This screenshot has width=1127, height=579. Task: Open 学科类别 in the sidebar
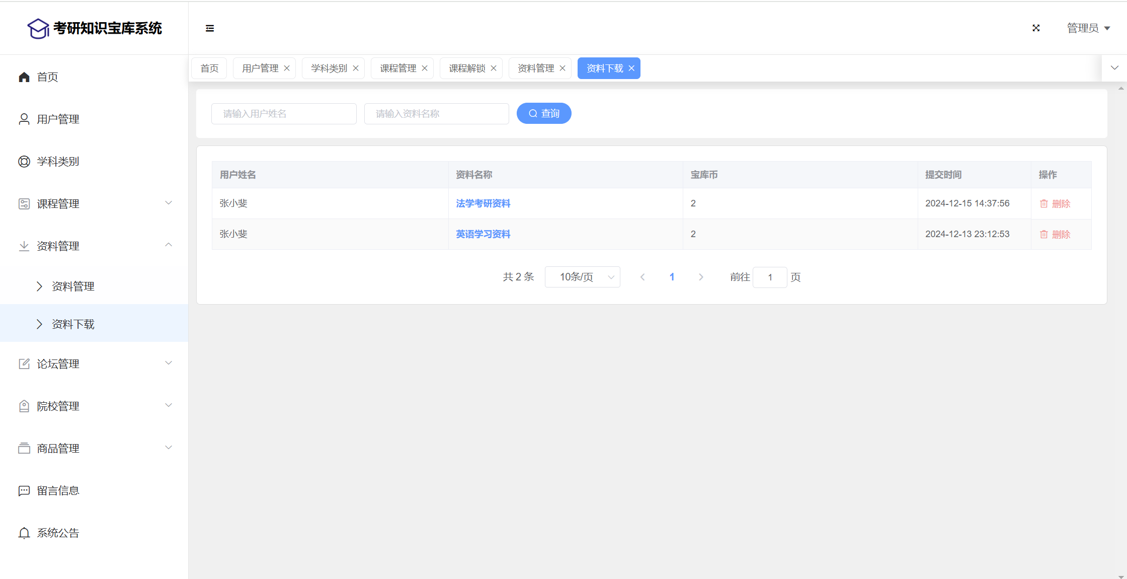[x=58, y=162]
